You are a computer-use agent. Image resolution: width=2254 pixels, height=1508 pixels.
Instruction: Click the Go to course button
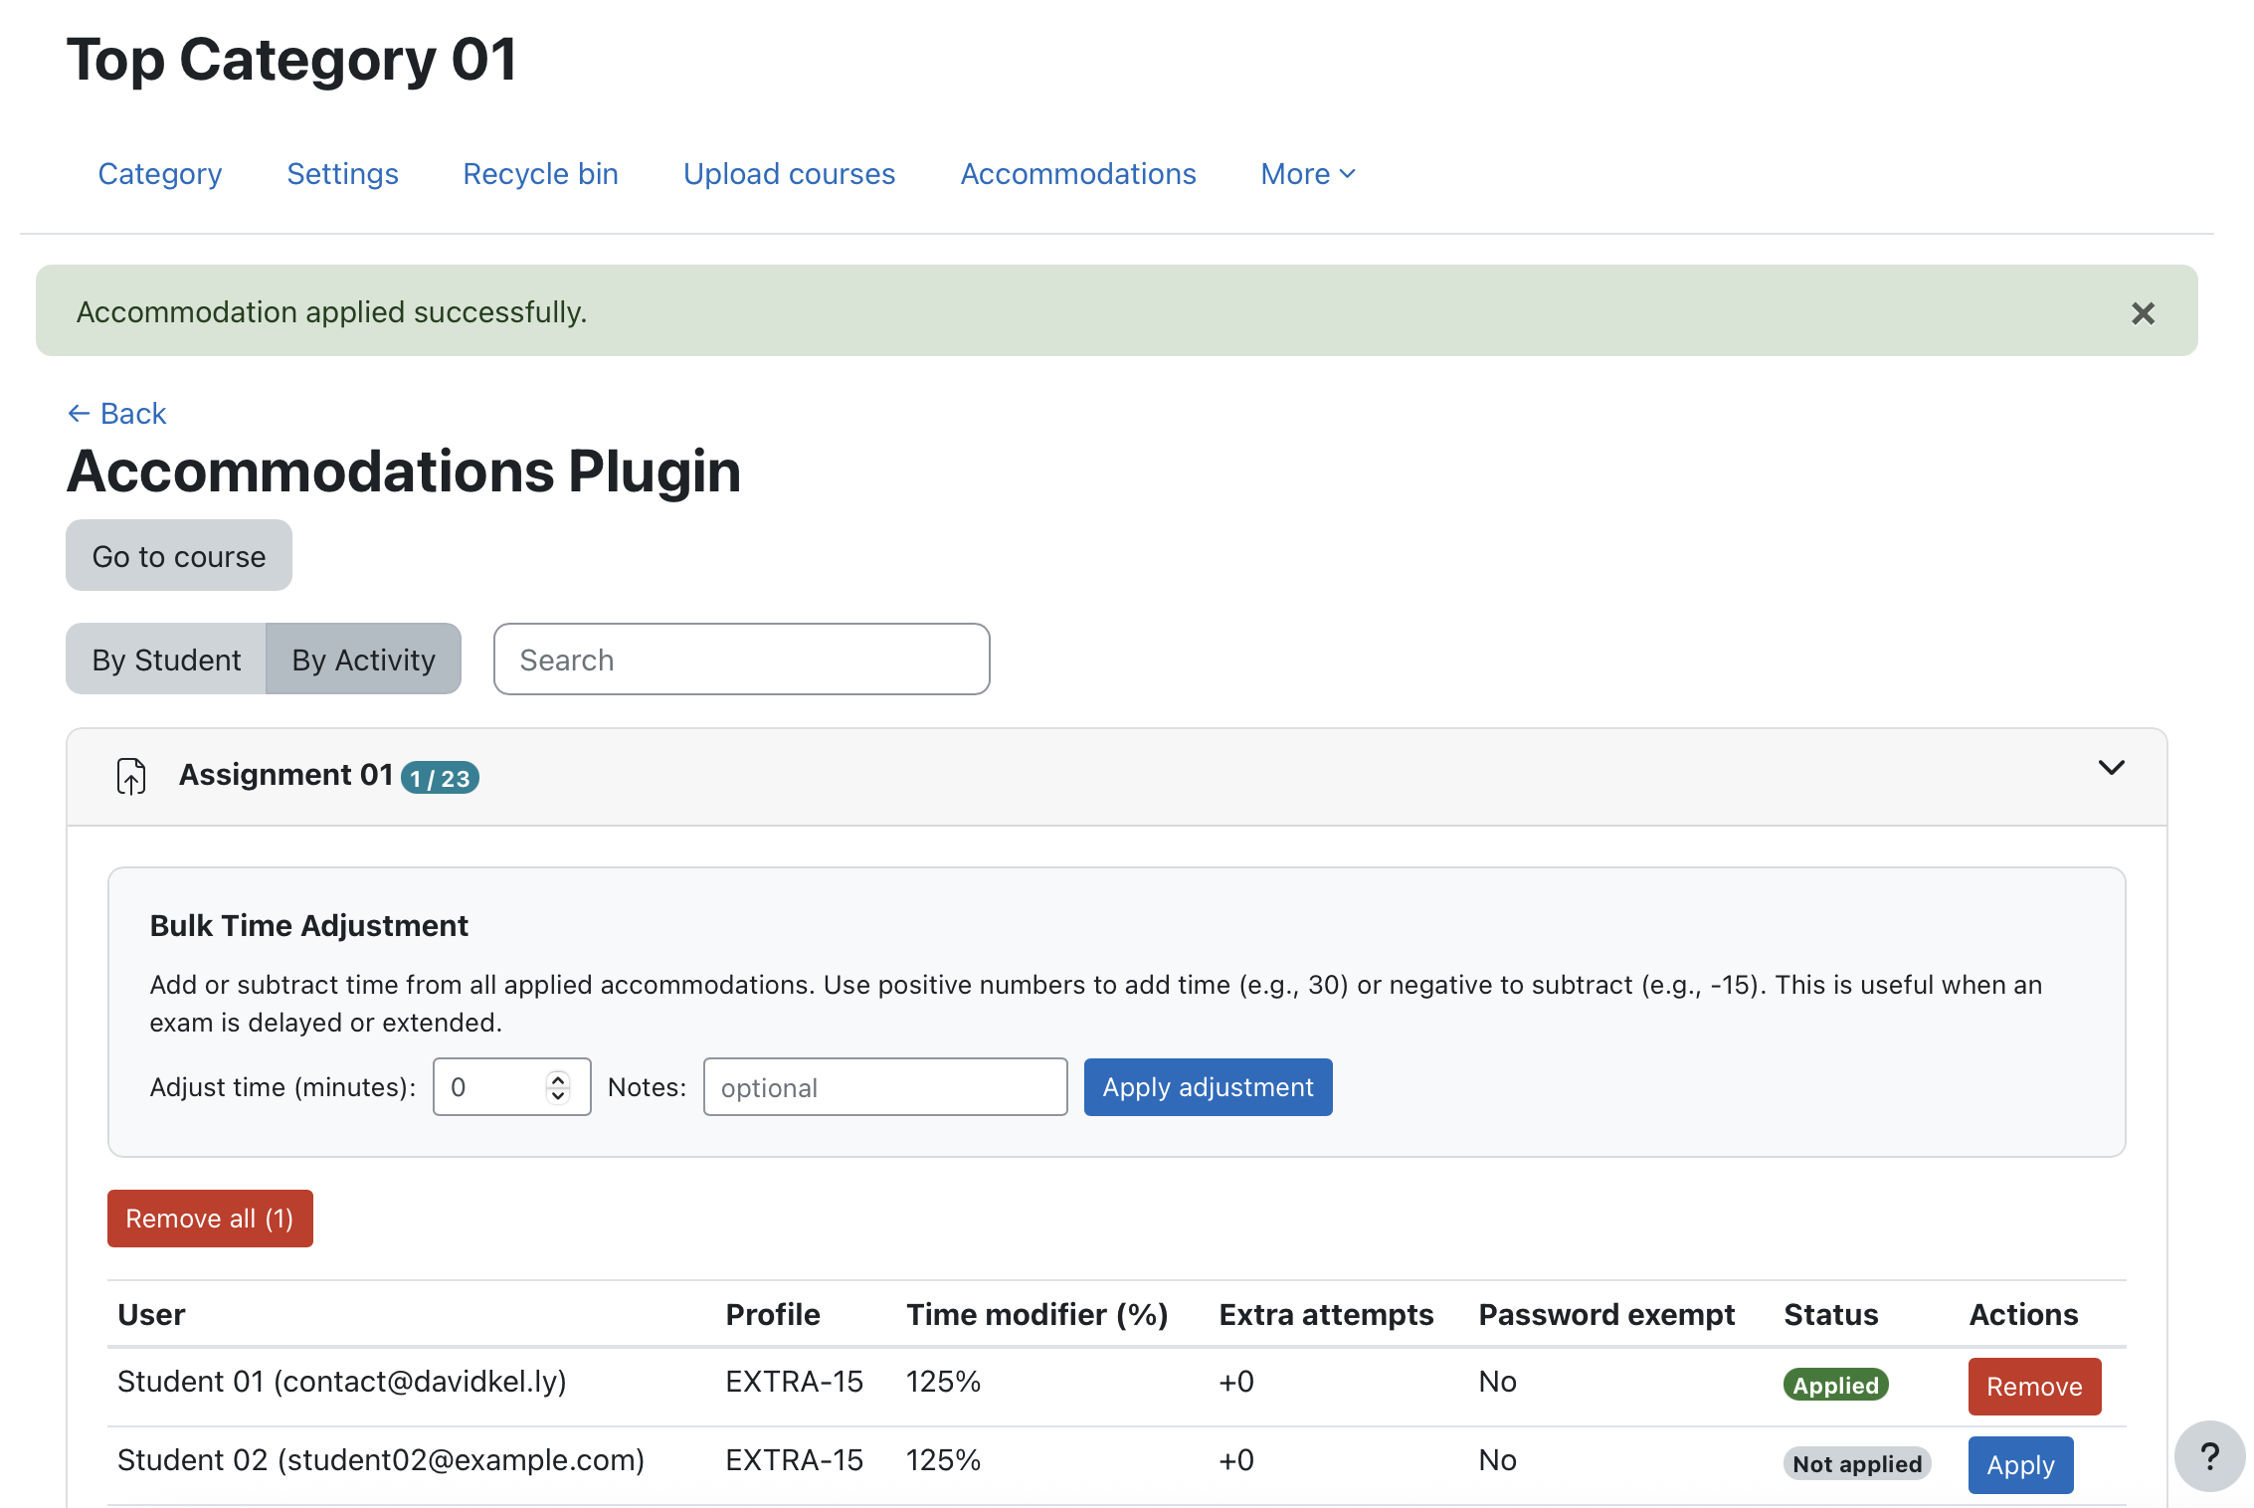(x=179, y=555)
